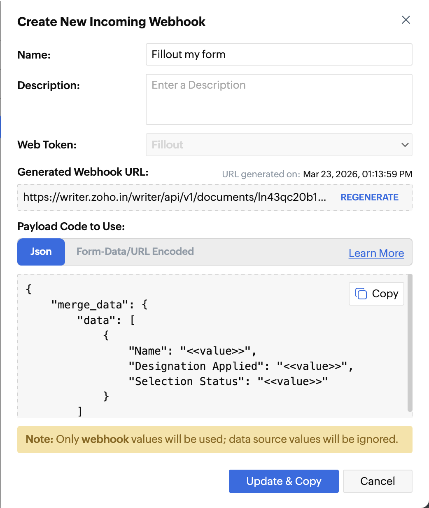
Task: Click the 'Description:' field label
Action: (49, 85)
